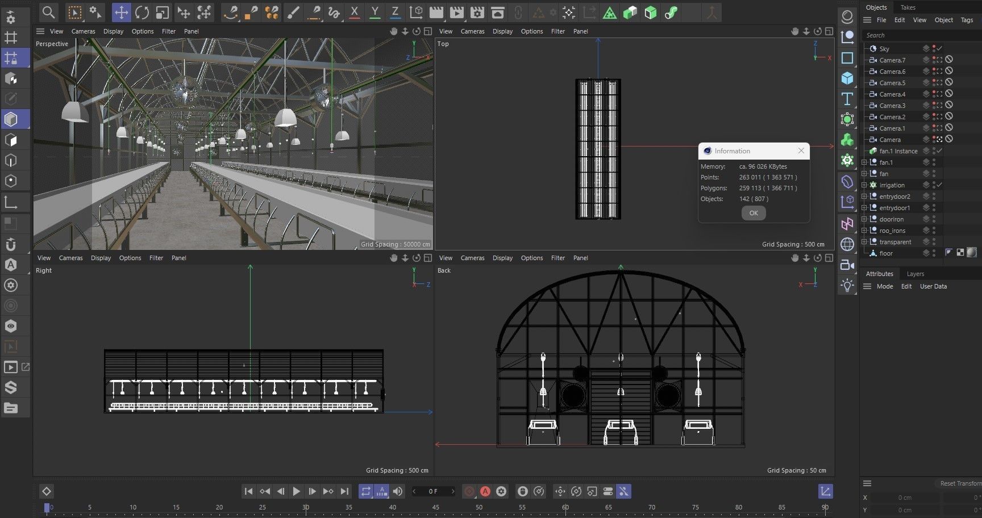Activate the Rotate tool
982x518 pixels.
pyautogui.click(x=142, y=12)
